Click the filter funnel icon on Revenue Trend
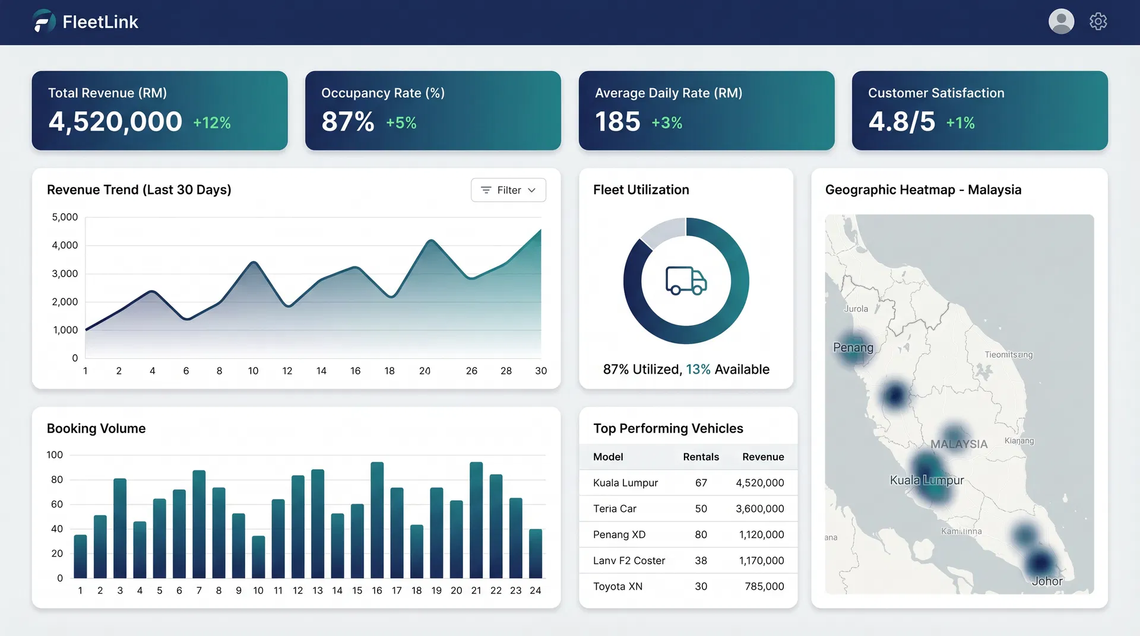 pos(486,190)
